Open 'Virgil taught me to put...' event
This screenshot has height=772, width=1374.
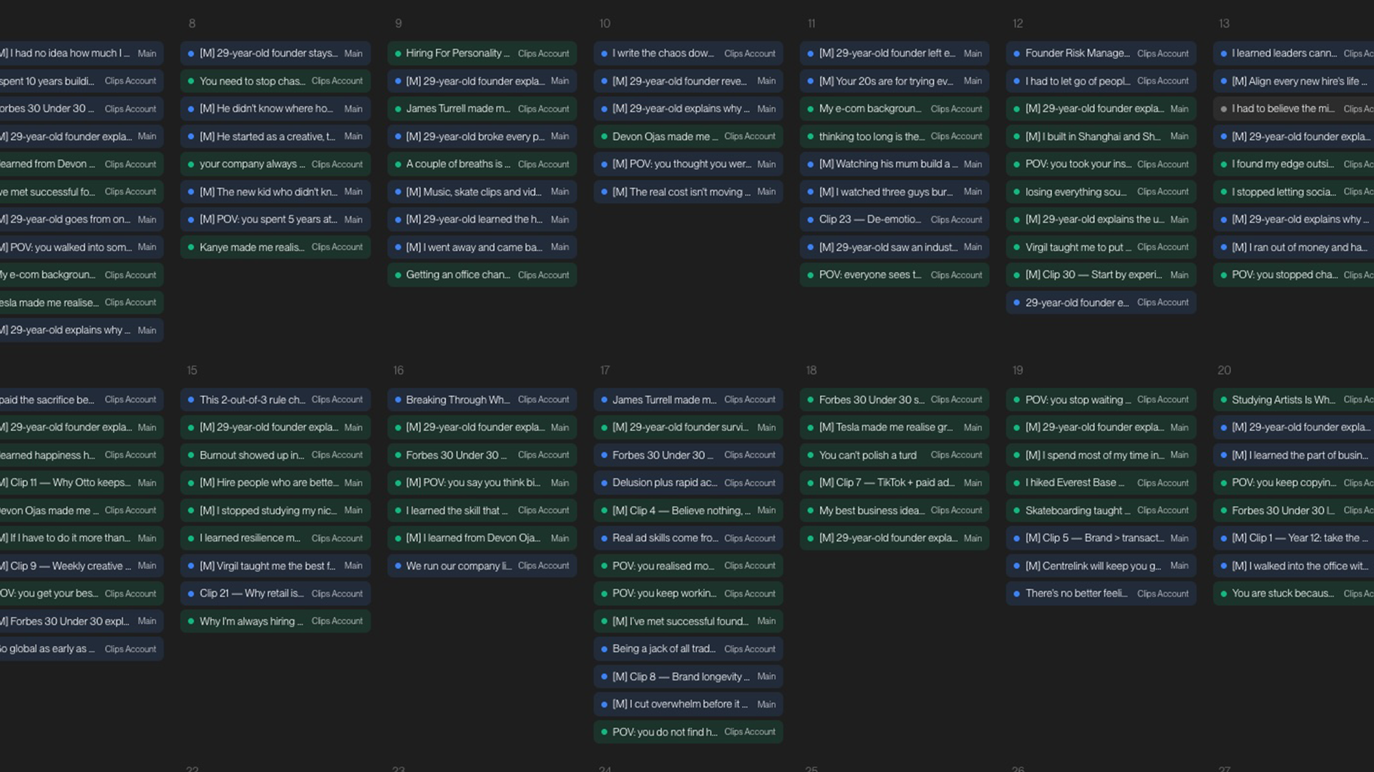1101,247
